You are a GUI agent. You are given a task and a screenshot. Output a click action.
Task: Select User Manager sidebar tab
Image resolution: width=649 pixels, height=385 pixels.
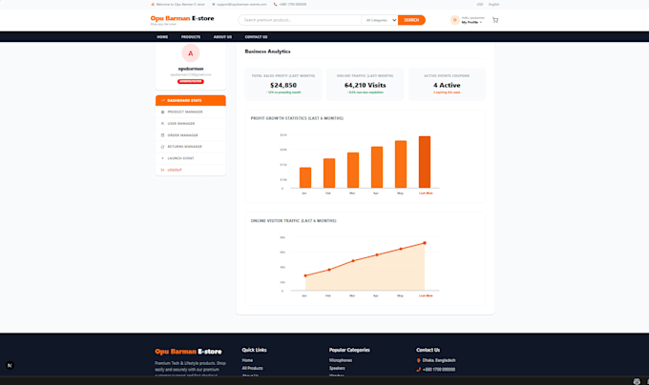[x=191, y=124]
